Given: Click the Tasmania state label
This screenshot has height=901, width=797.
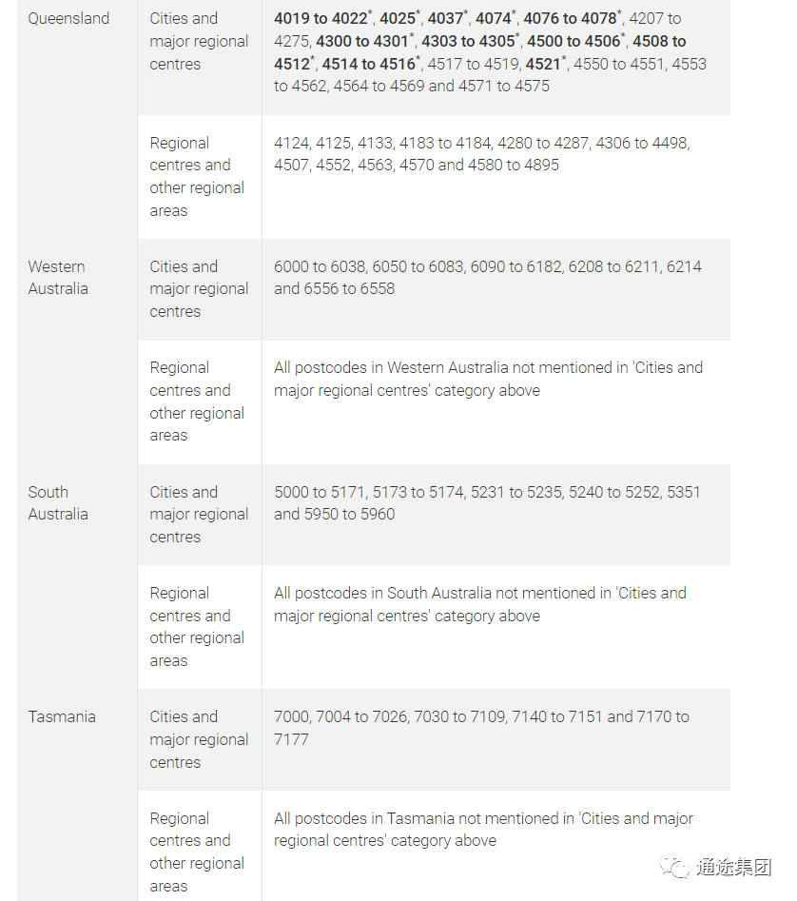Looking at the screenshot, I should (x=62, y=716).
